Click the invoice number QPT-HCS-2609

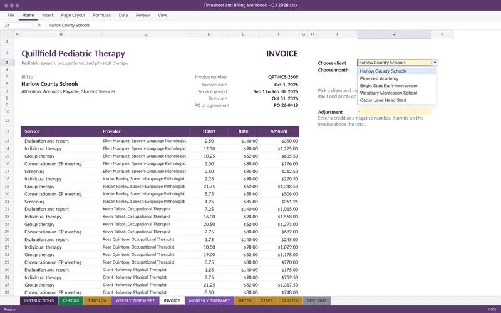(283, 77)
